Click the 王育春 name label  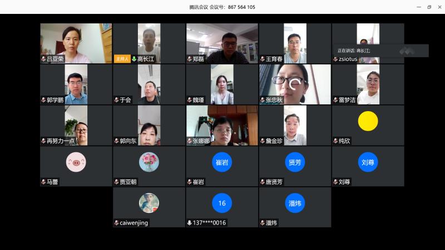click(x=275, y=59)
